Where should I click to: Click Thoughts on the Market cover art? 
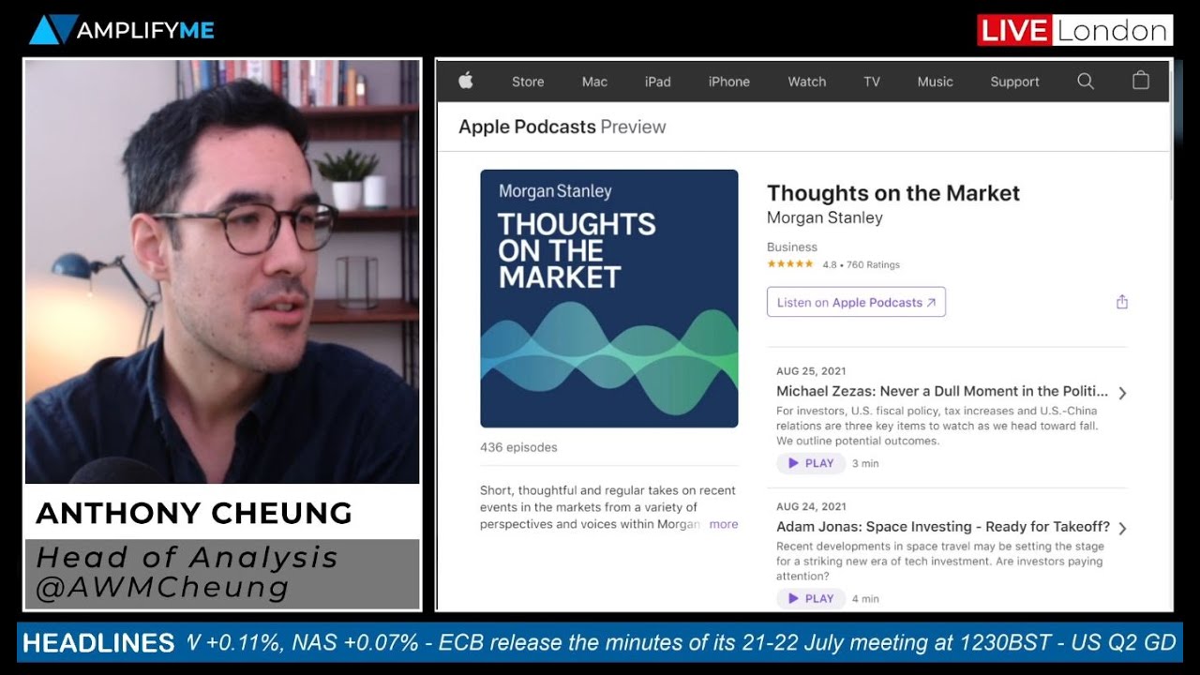609,298
